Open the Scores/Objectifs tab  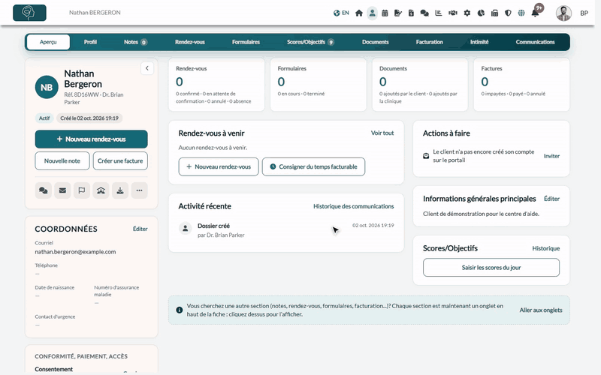(x=310, y=42)
